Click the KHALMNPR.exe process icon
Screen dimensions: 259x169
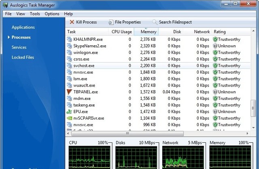(x=69, y=39)
